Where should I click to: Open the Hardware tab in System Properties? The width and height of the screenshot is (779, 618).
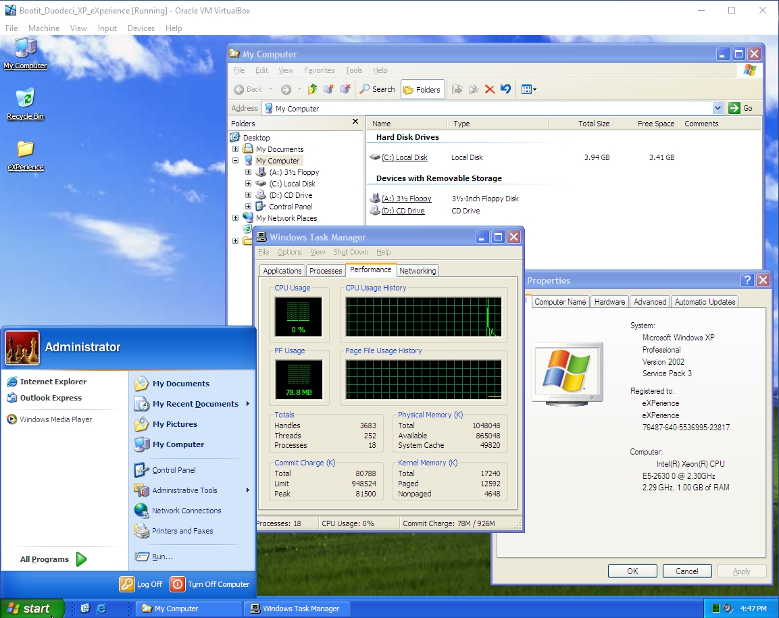click(609, 302)
